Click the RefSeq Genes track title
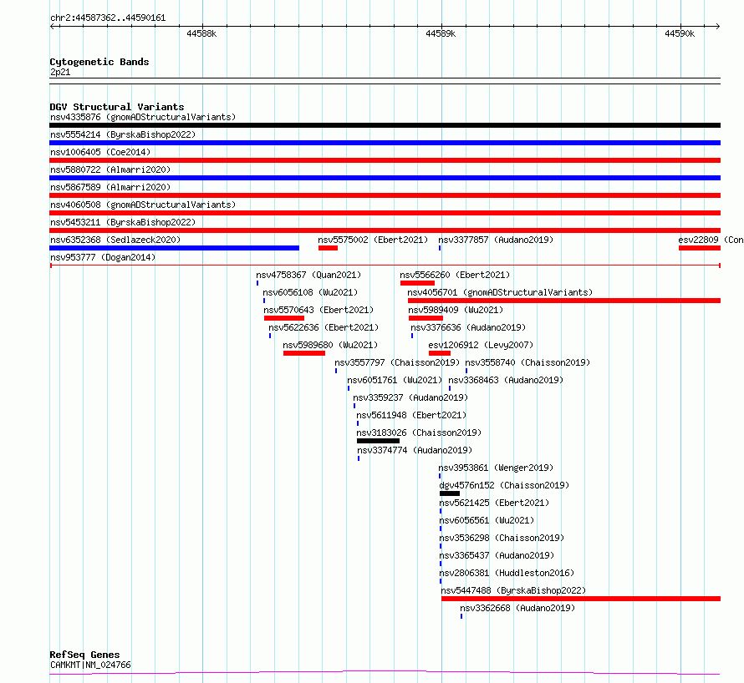The height and width of the screenshot is (683, 744). 84,655
